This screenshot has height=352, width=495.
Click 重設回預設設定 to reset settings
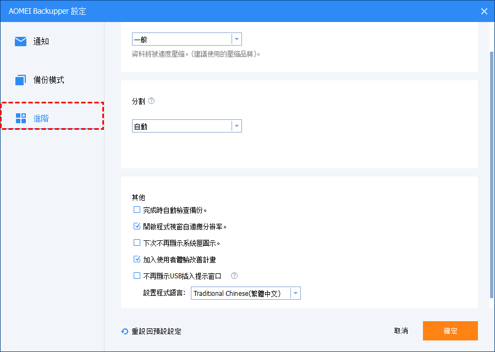[156, 331]
